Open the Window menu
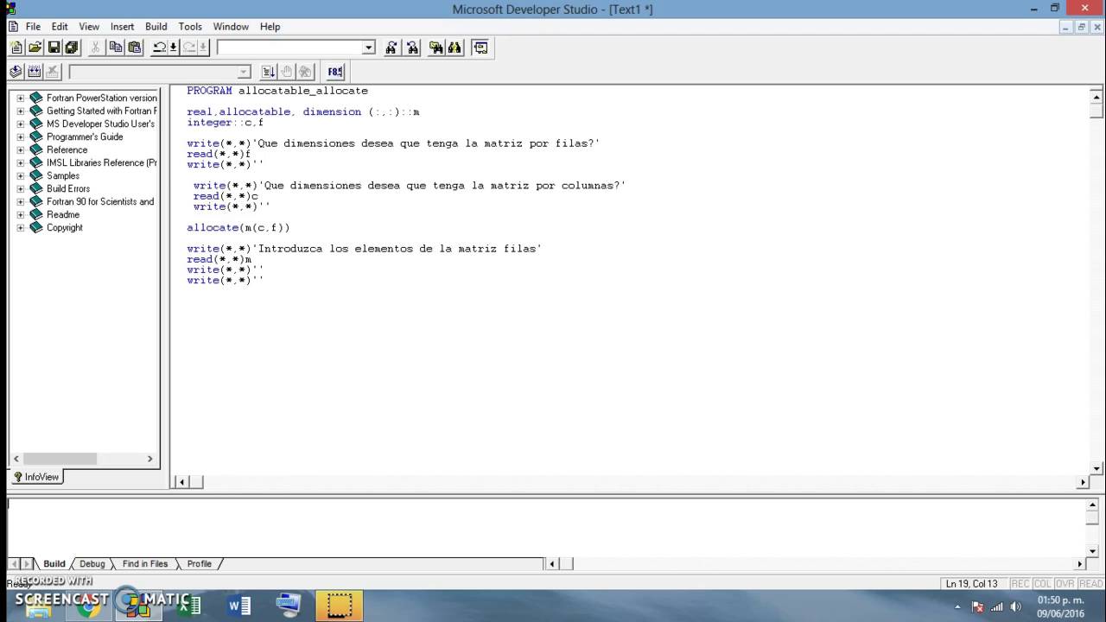 231,27
